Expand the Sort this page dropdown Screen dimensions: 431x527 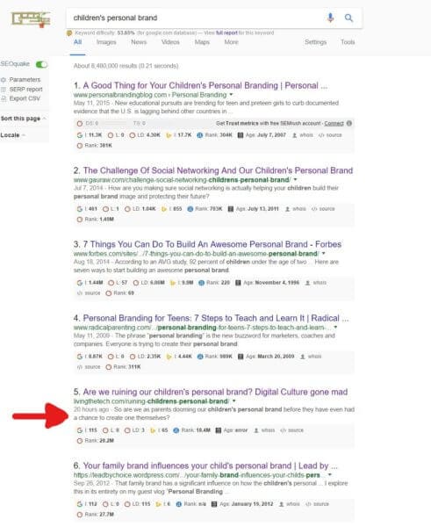(23, 119)
